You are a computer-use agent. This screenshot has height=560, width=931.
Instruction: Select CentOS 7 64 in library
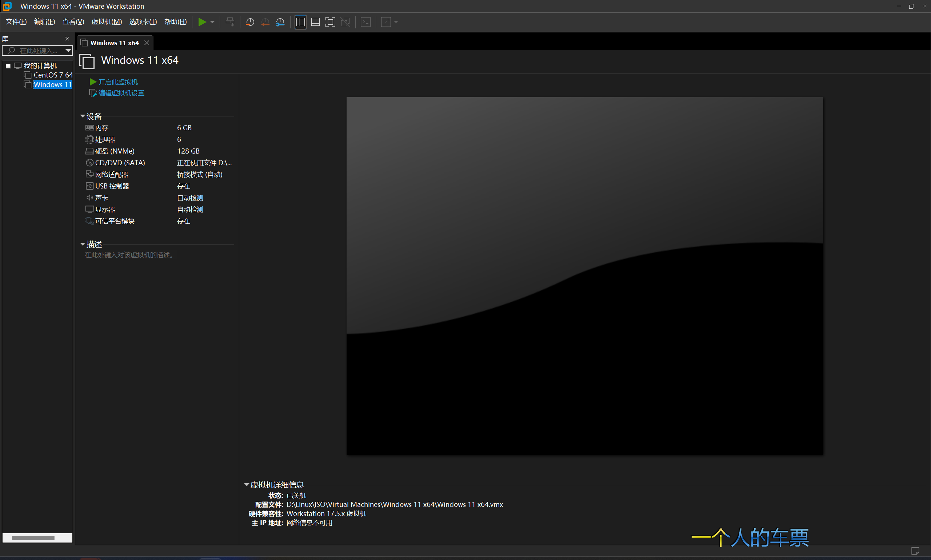tap(53, 75)
